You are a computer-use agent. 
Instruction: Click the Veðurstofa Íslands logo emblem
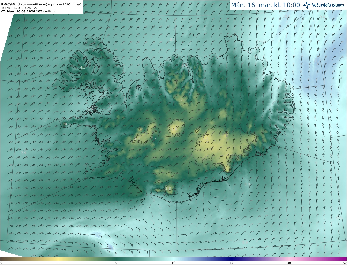[307, 5]
